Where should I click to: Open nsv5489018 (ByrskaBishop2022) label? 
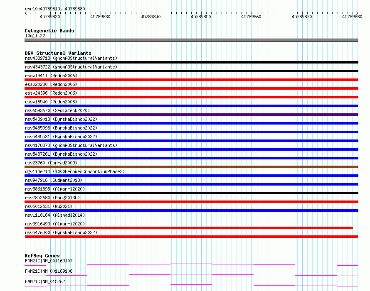point(61,119)
